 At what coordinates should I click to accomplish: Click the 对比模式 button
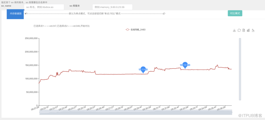(x=235, y=13)
